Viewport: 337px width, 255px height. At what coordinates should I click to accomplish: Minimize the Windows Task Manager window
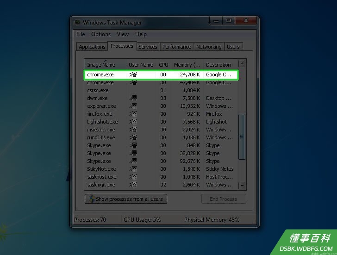pyautogui.click(x=216, y=21)
